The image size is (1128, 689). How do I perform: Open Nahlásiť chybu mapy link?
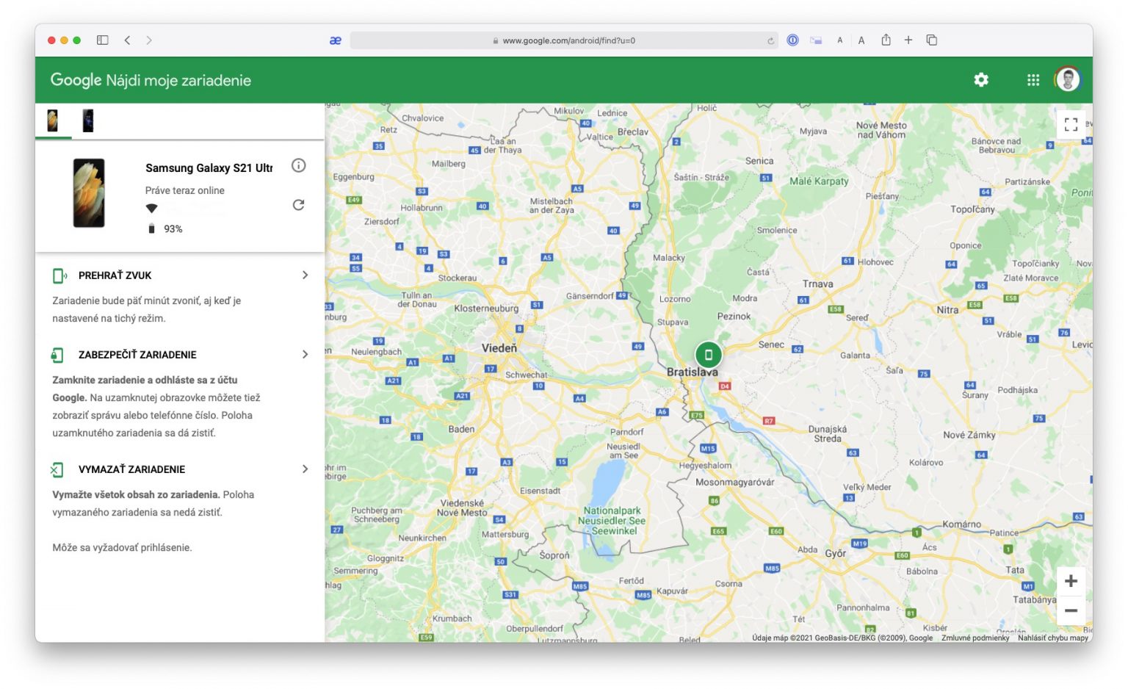pos(1053,638)
